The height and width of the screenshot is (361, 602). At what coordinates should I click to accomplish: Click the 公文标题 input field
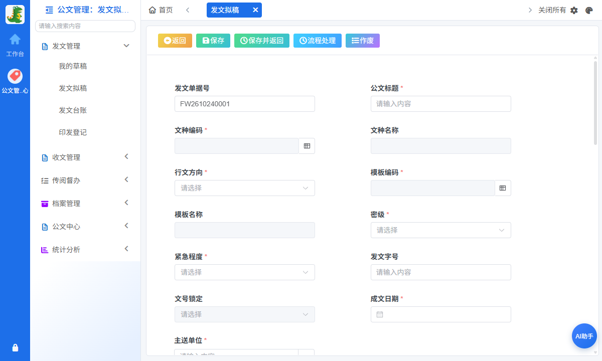pyautogui.click(x=441, y=104)
